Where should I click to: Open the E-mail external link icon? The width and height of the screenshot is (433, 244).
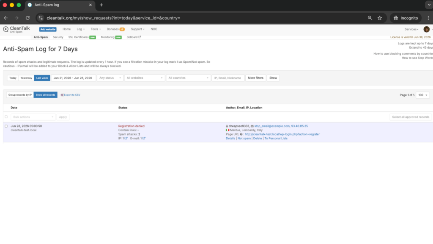(144, 139)
